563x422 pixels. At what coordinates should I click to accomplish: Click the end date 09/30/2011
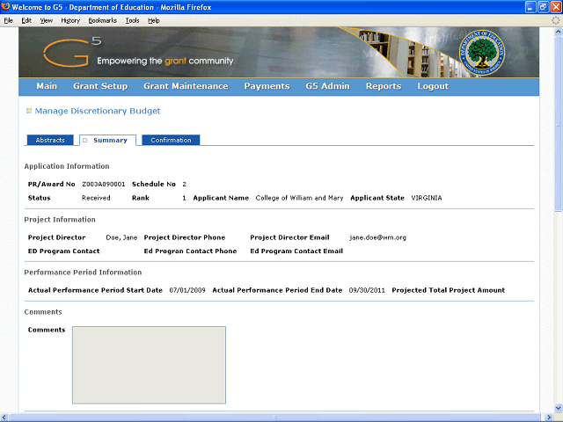pos(367,290)
